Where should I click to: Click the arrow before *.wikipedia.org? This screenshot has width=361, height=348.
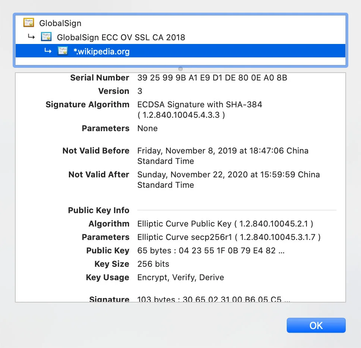pos(48,51)
